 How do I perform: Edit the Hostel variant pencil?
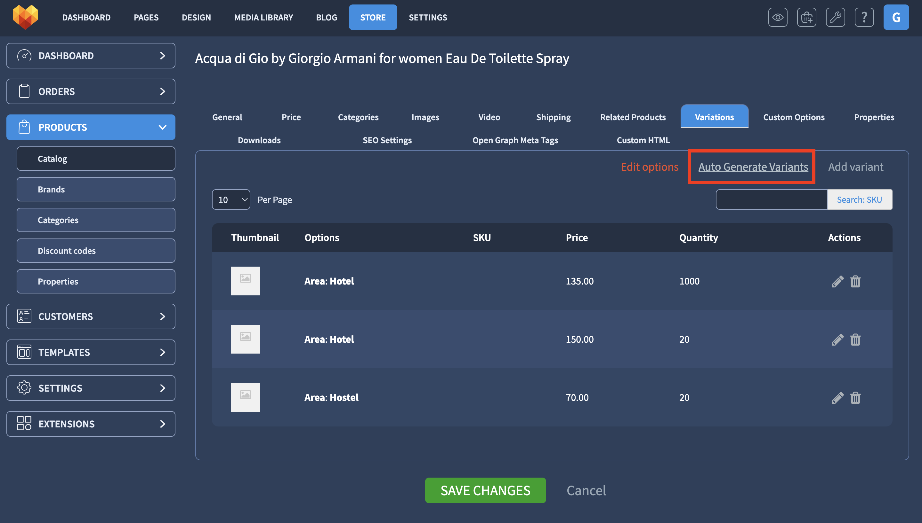(x=837, y=398)
